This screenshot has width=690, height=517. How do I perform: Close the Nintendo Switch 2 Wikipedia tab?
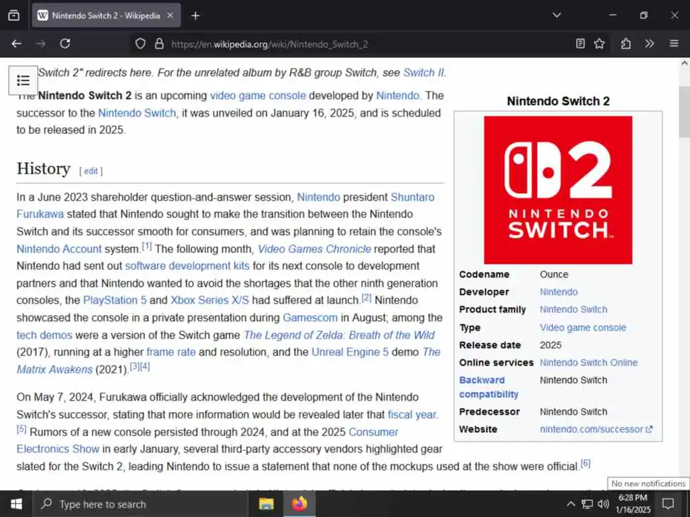170,15
